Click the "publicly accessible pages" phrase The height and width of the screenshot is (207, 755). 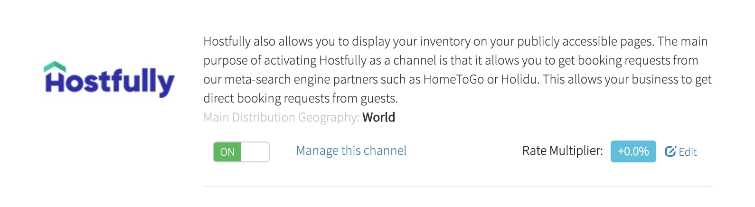[x=580, y=41]
